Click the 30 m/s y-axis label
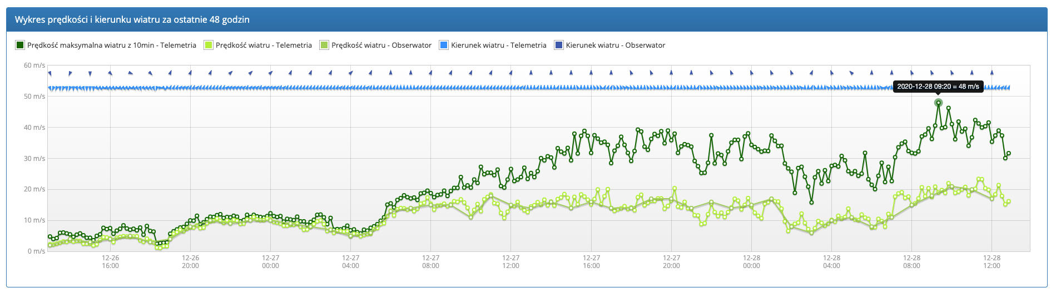The width and height of the screenshot is (1051, 293). point(34,159)
